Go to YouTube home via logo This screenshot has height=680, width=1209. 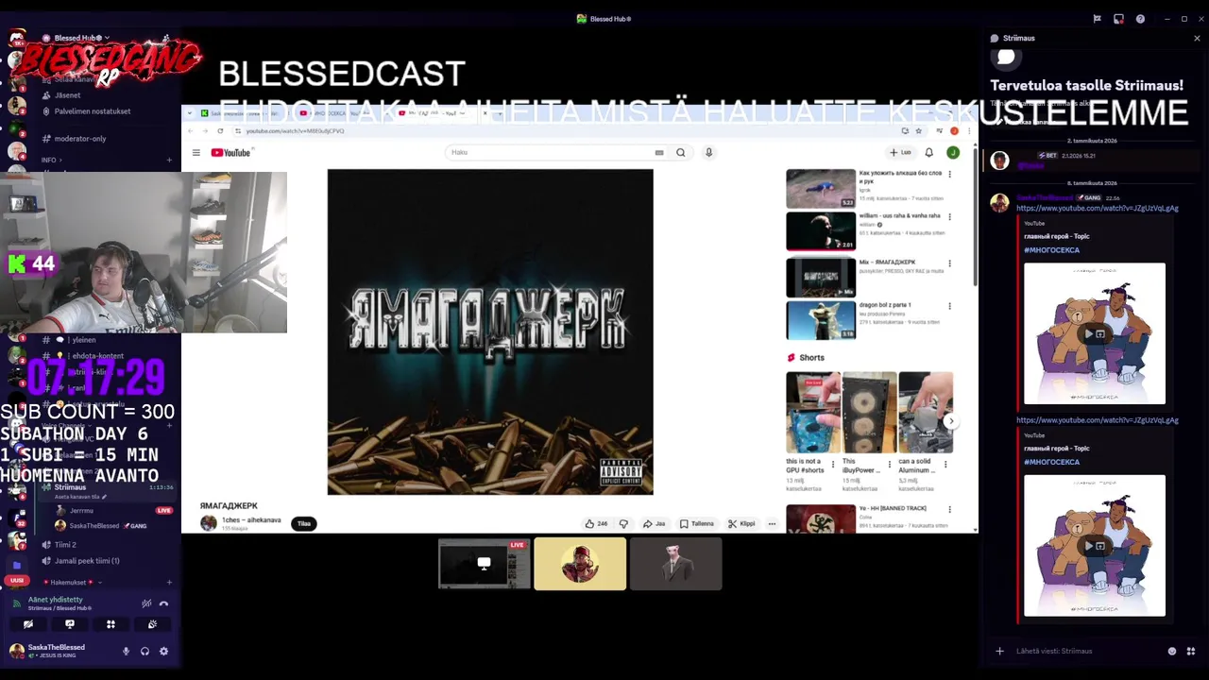231,152
